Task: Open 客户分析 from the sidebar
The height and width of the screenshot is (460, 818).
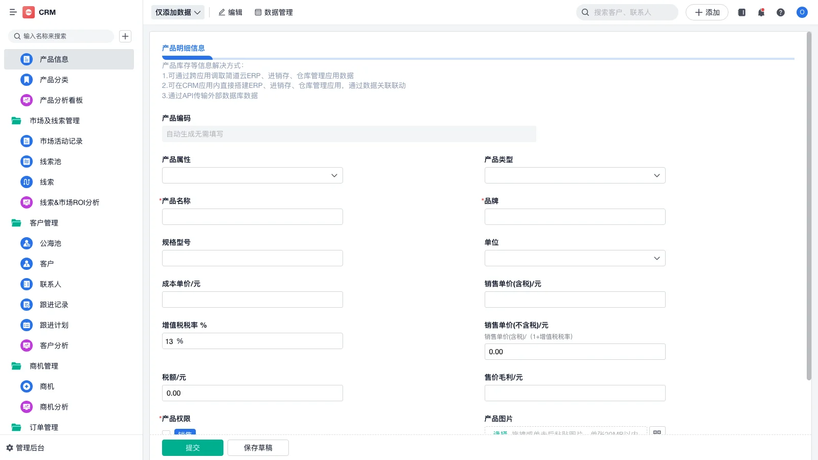Action: (53, 346)
